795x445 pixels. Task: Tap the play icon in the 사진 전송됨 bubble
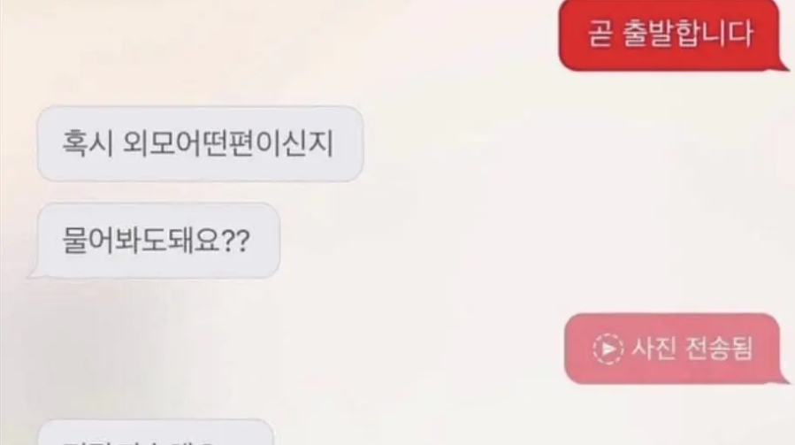click(608, 349)
